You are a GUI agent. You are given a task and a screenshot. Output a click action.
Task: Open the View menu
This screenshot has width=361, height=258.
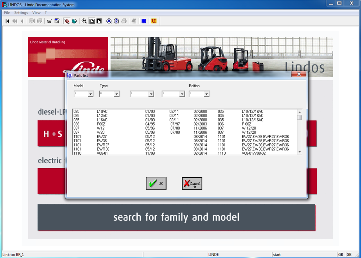pos(36,13)
